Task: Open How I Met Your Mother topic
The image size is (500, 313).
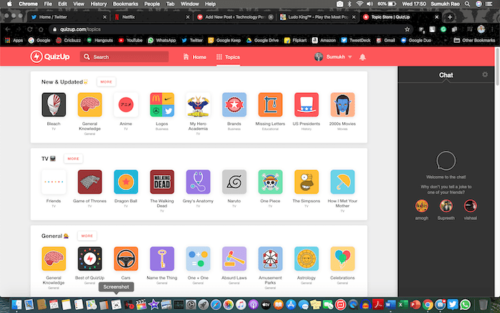Action: 342,182
